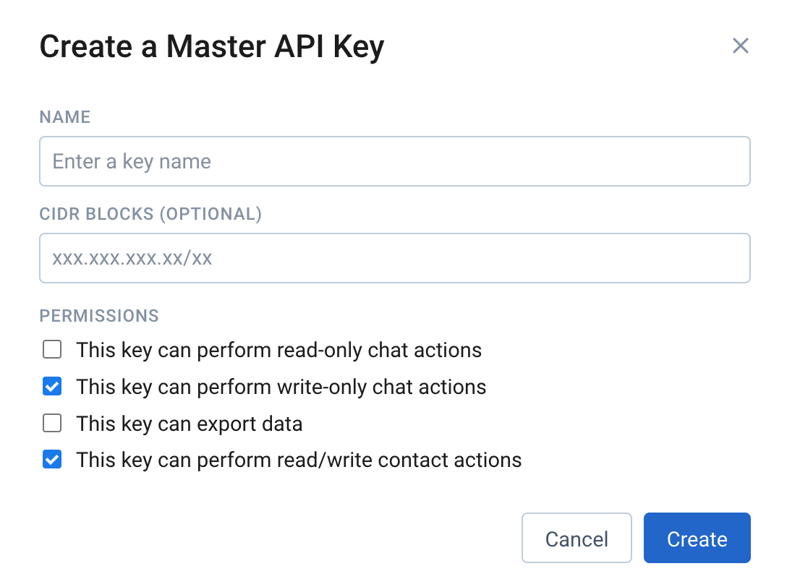Close the Create a Master API Key dialog
Viewport: 787px width, 587px height.
tap(740, 46)
